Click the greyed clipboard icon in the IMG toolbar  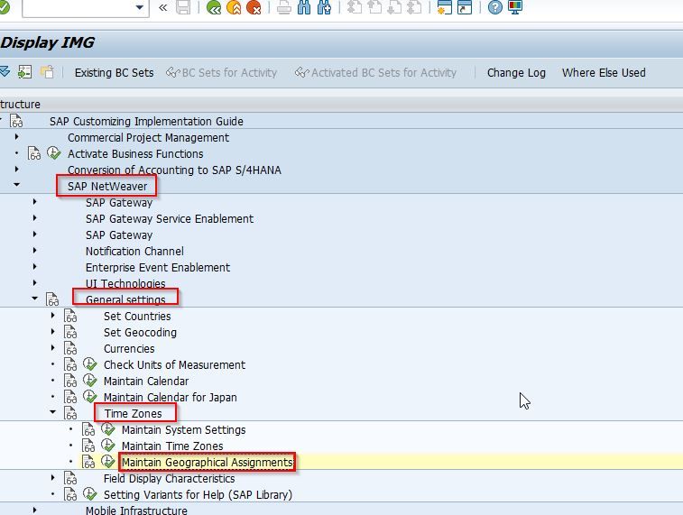pos(47,72)
